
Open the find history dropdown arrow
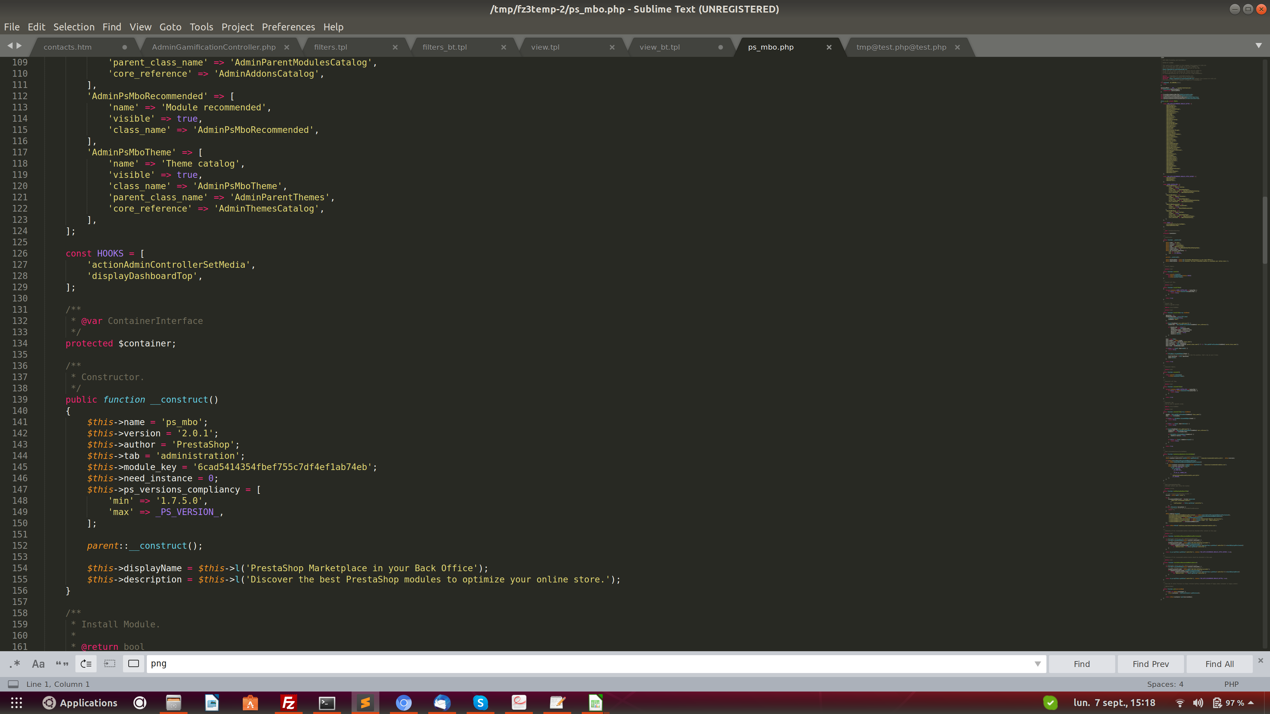click(x=1037, y=664)
